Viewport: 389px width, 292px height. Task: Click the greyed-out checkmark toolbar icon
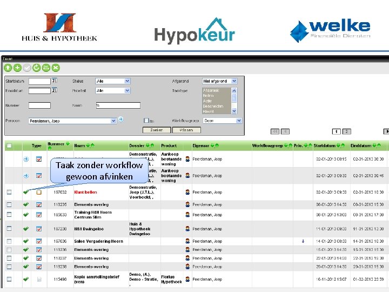coord(27,68)
